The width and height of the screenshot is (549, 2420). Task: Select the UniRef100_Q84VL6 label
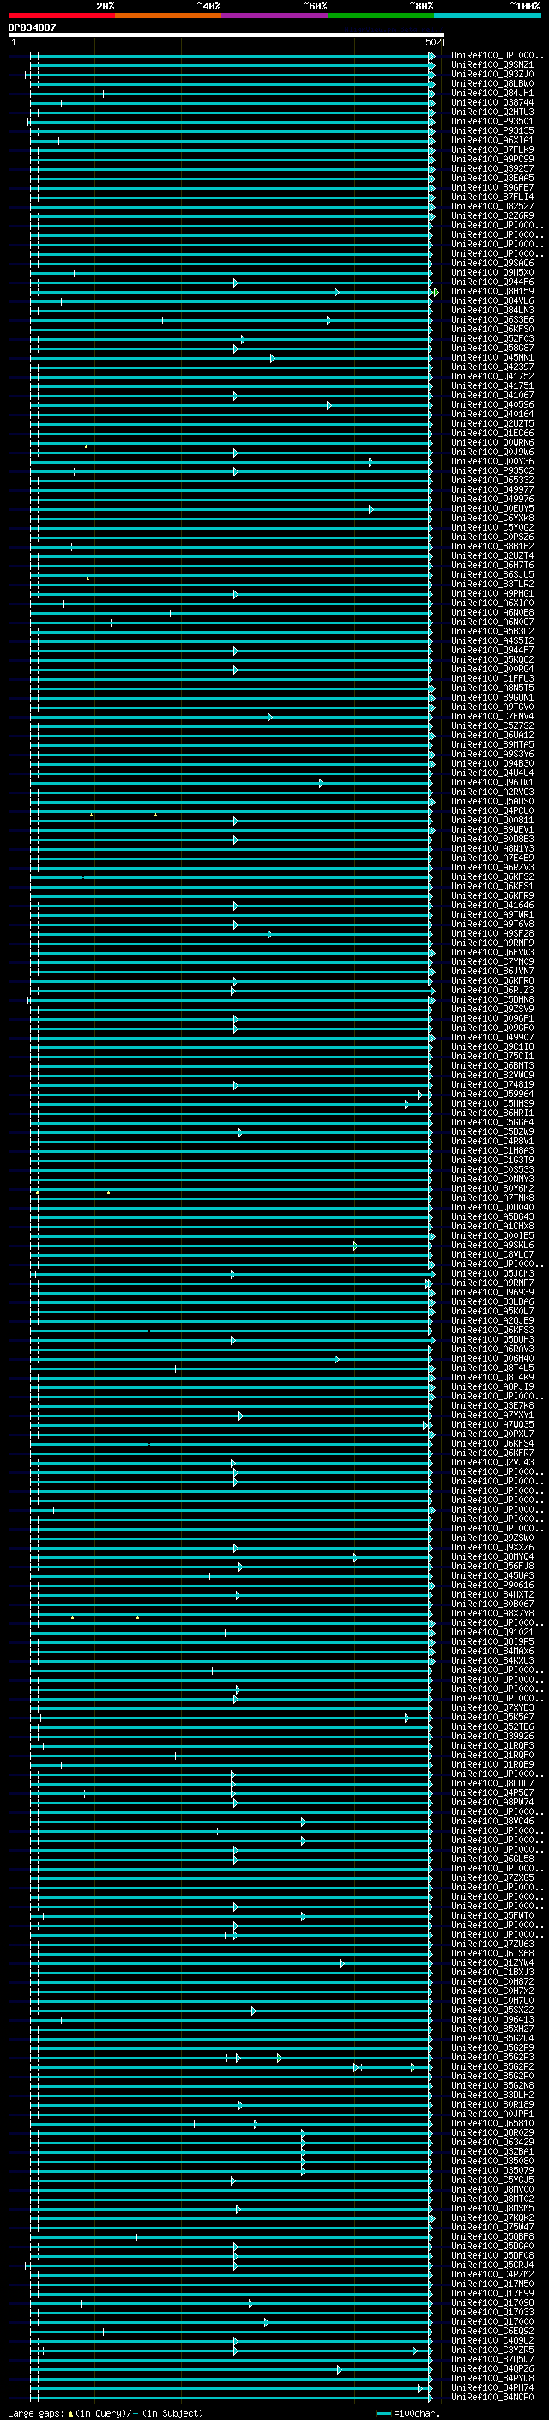(492, 300)
